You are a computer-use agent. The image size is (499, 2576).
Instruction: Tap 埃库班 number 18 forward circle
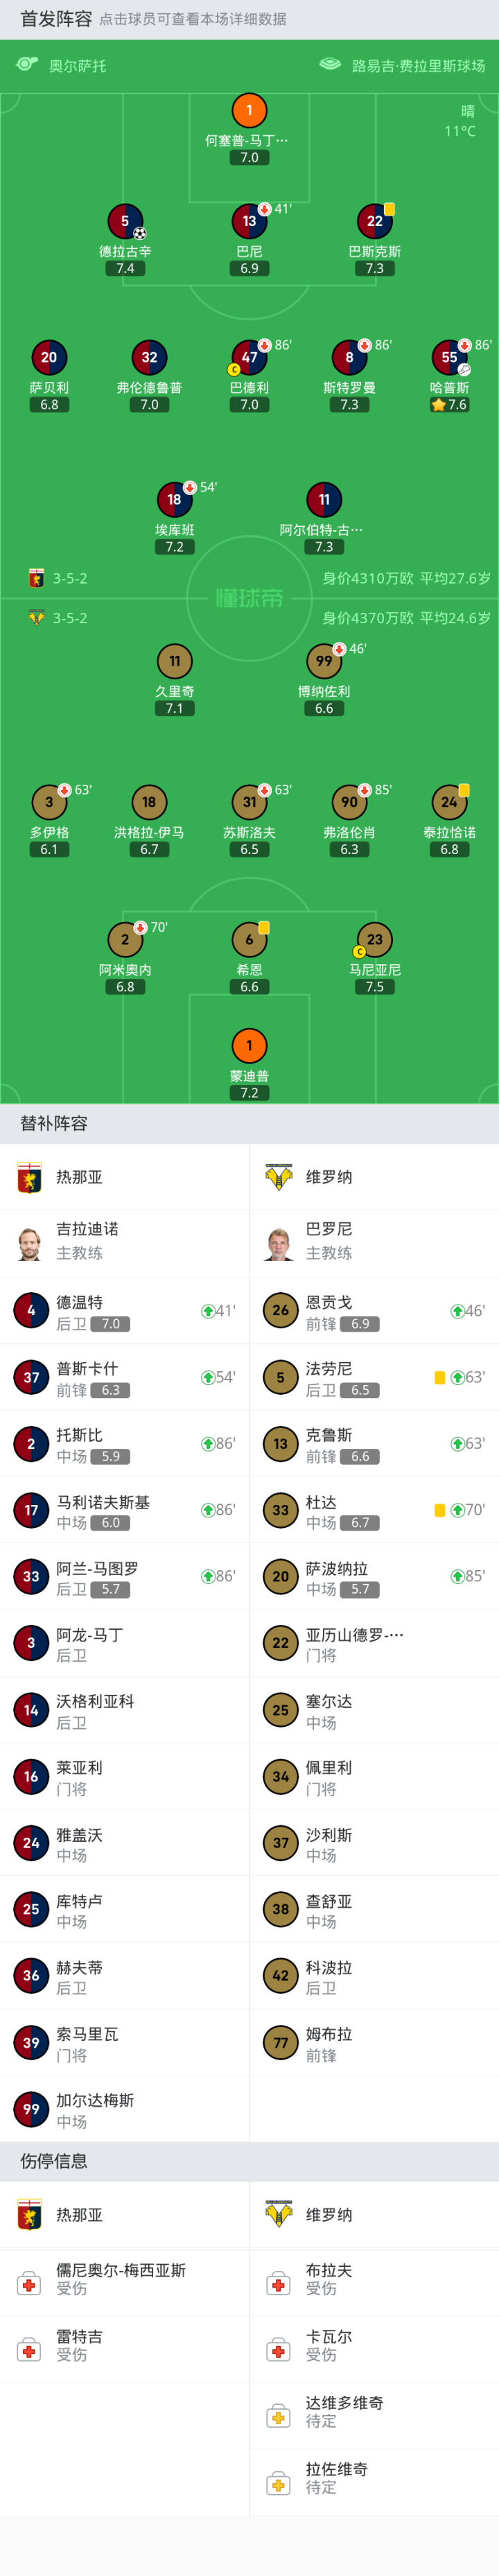pyautogui.click(x=175, y=500)
